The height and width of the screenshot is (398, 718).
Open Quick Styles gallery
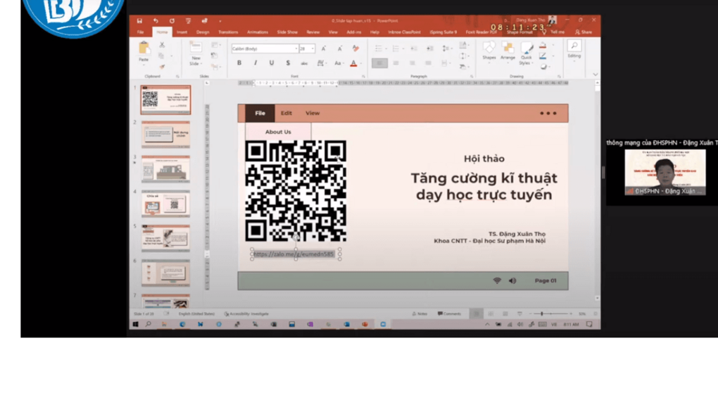point(527,53)
